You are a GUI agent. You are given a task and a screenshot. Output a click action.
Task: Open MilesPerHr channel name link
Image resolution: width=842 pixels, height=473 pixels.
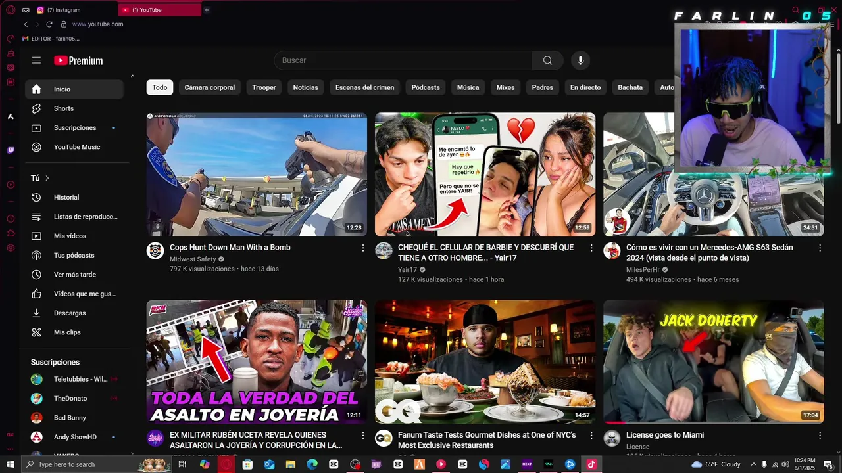click(x=643, y=270)
